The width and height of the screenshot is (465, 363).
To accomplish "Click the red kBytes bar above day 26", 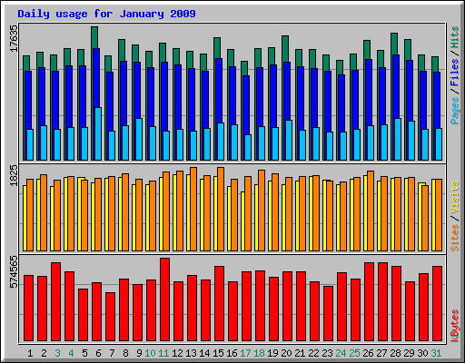I will click(370, 302).
